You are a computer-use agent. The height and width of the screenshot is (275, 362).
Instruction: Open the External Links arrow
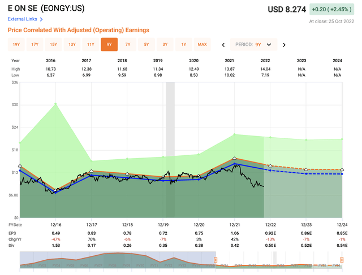[x=41, y=19]
